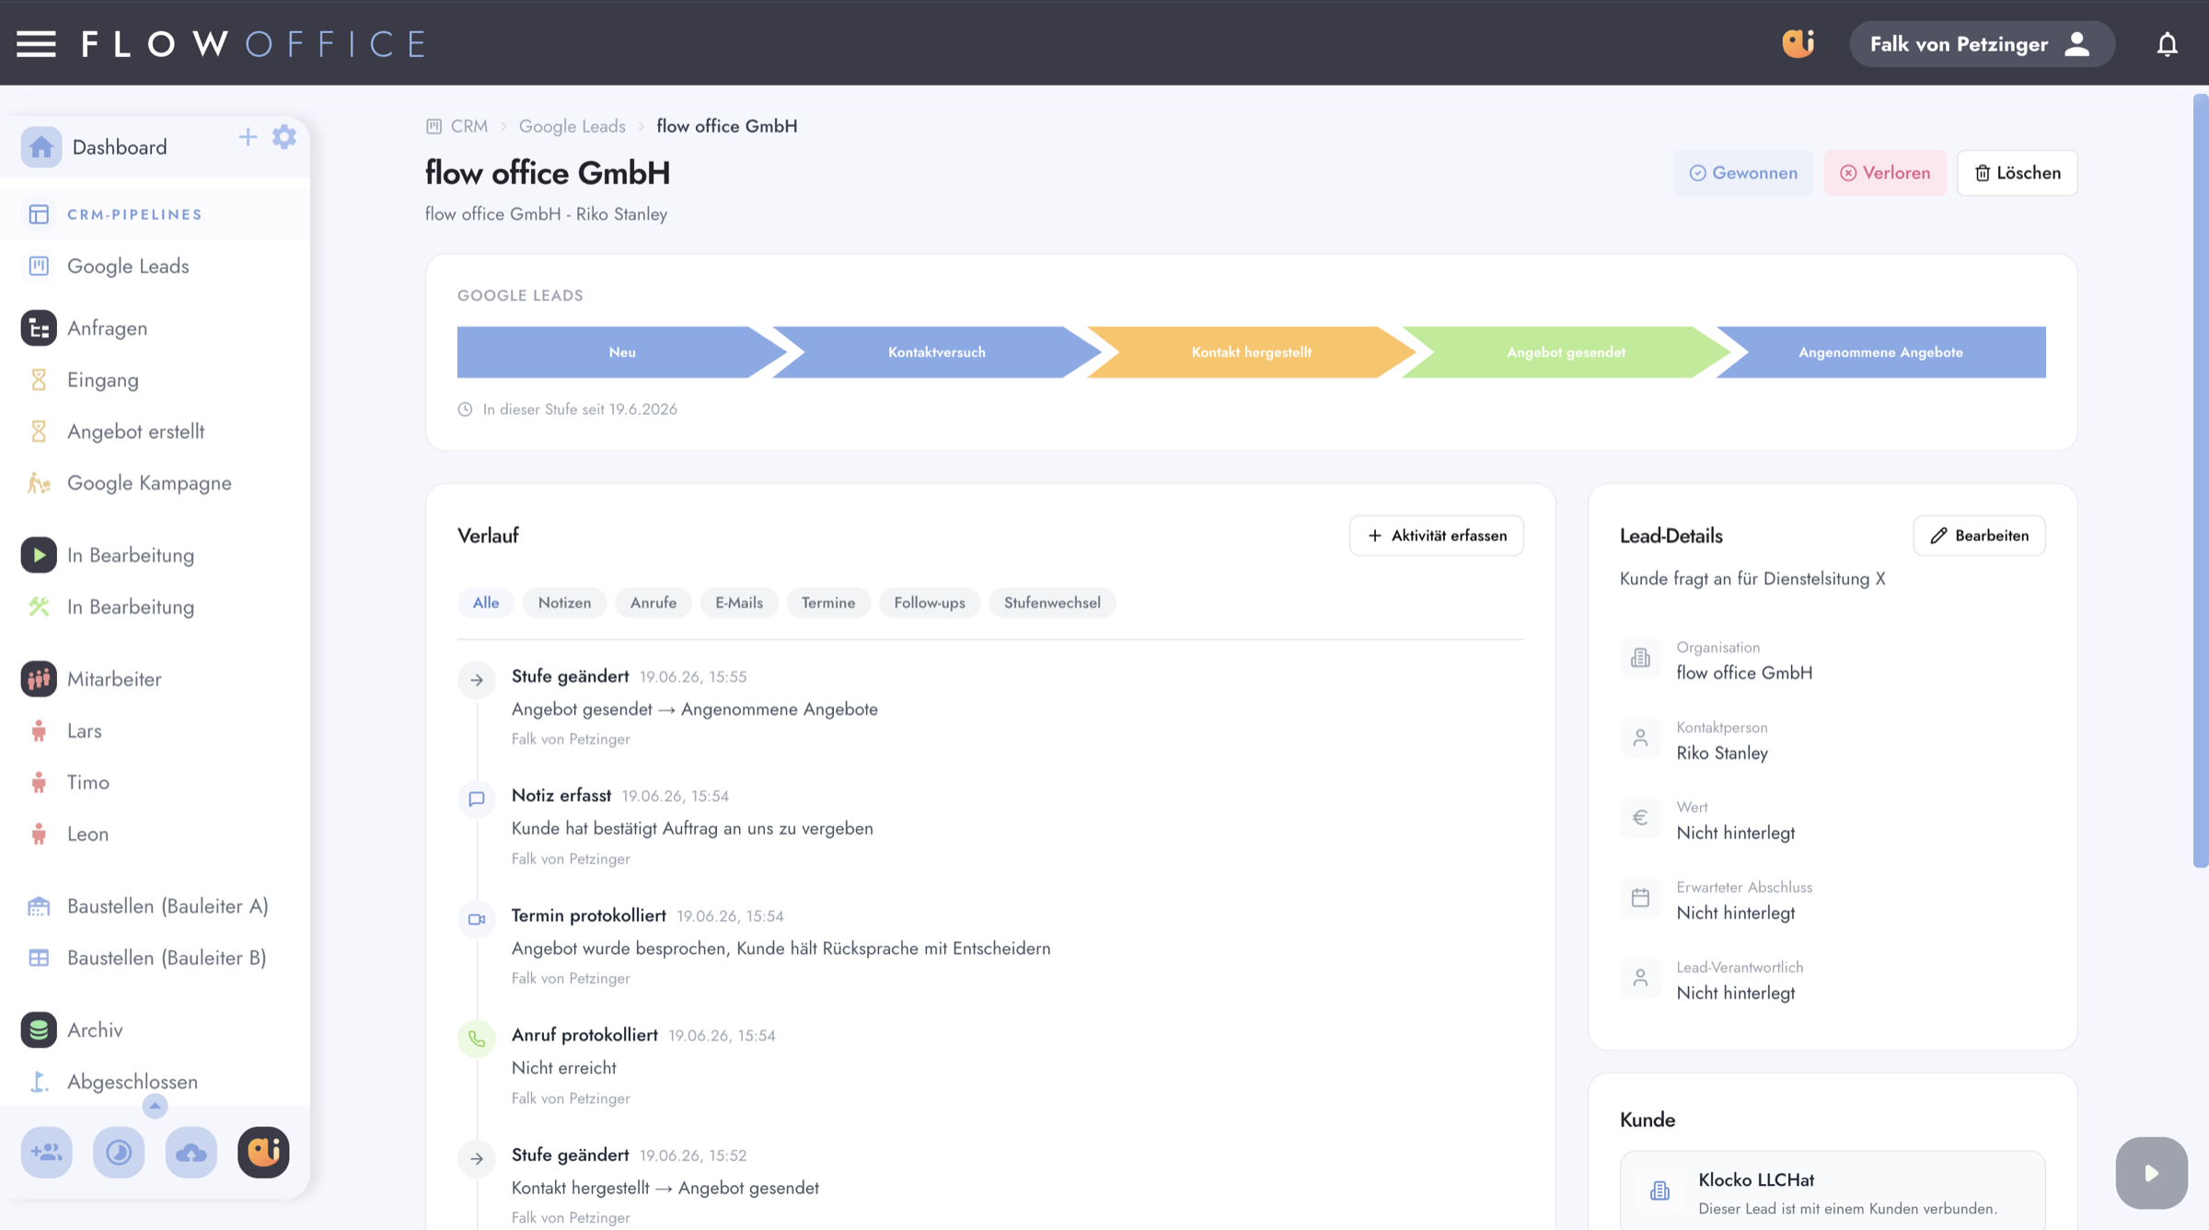Open the notifications bell
Viewport: 2209px width, 1230px height.
pyautogui.click(x=2167, y=44)
